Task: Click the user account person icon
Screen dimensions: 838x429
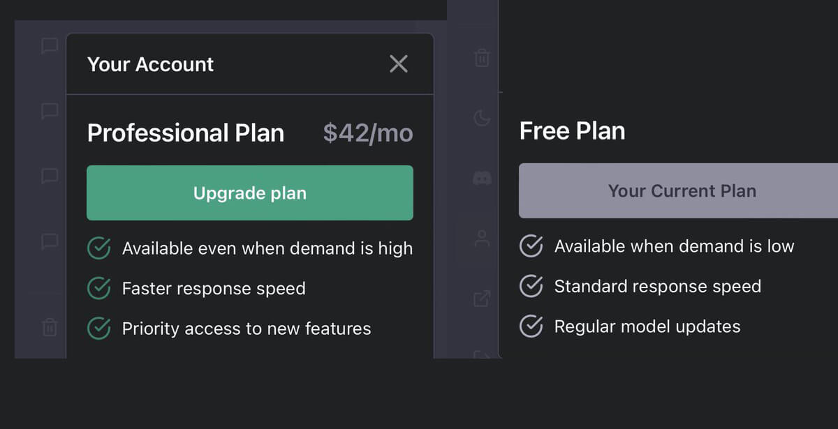Action: [x=482, y=238]
